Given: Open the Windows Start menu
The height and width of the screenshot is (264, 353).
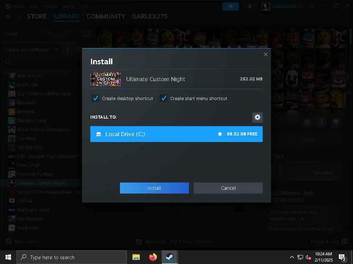Looking at the screenshot, I should (8, 257).
